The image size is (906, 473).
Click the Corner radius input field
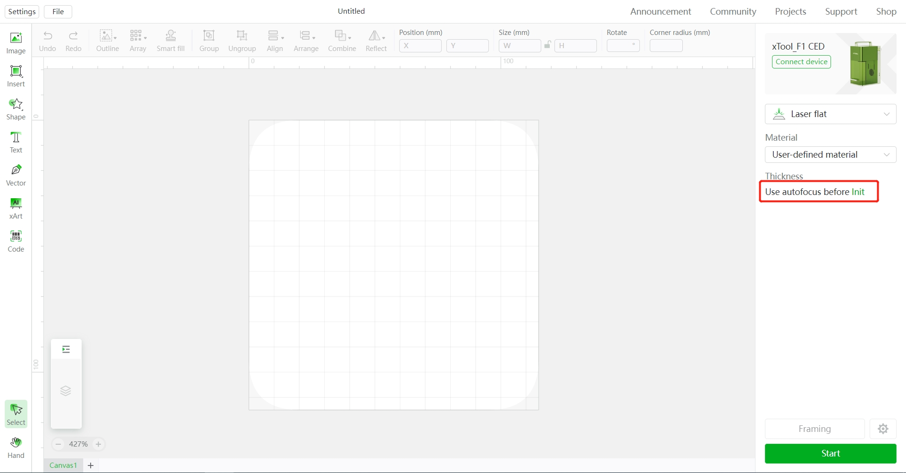[666, 46]
